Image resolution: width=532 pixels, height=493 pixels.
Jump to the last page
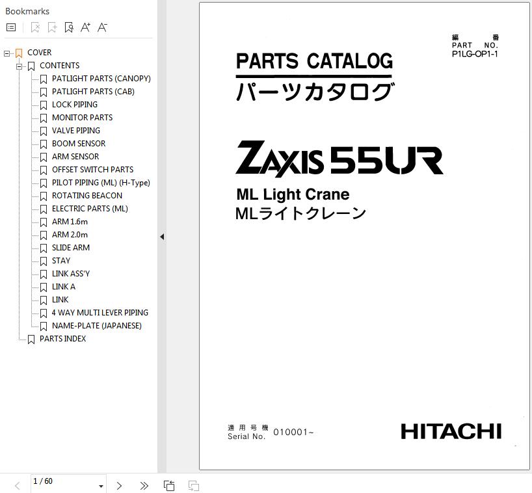coord(144,486)
